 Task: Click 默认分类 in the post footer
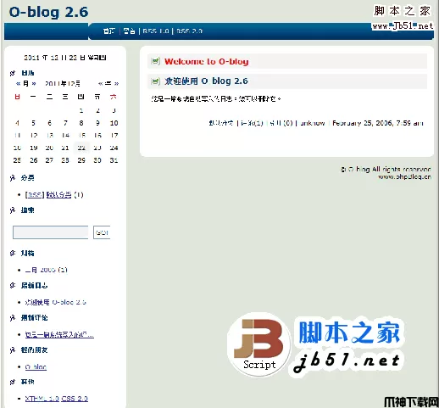[x=221, y=123]
